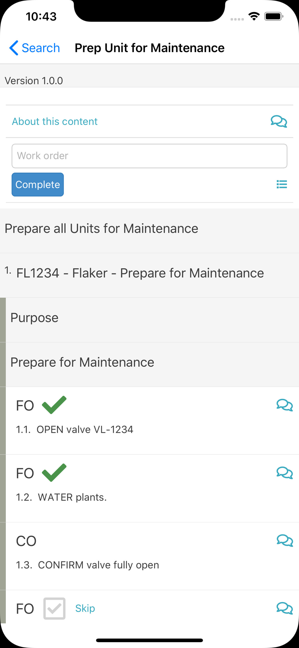
Task: Tap the battery status icon
Action: 273,16
